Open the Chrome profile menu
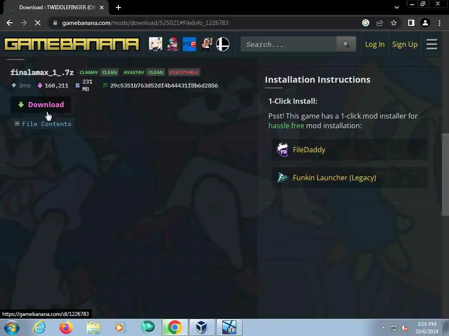The image size is (449, 336). pos(425,23)
